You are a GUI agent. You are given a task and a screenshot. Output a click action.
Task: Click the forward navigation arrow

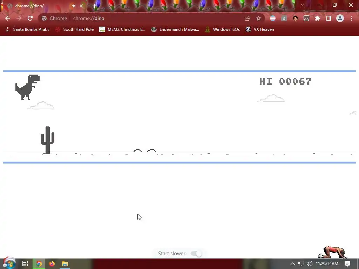click(x=19, y=18)
